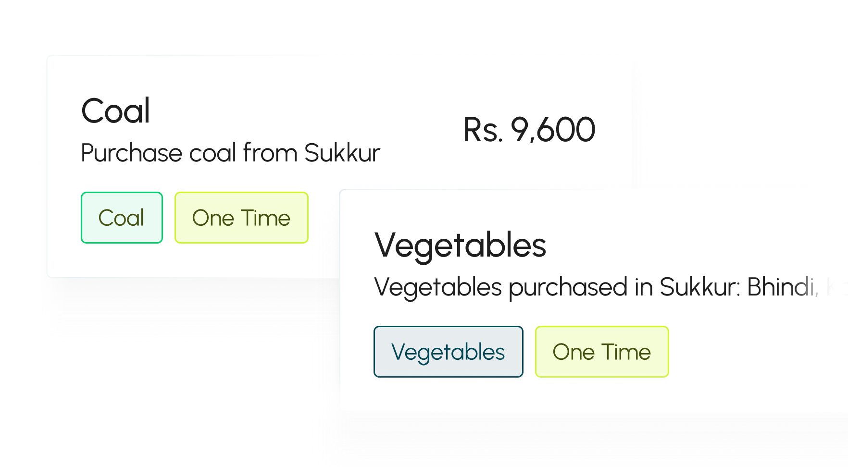The image size is (848, 467).
Task: Click the Coal expense title
Action: (115, 111)
